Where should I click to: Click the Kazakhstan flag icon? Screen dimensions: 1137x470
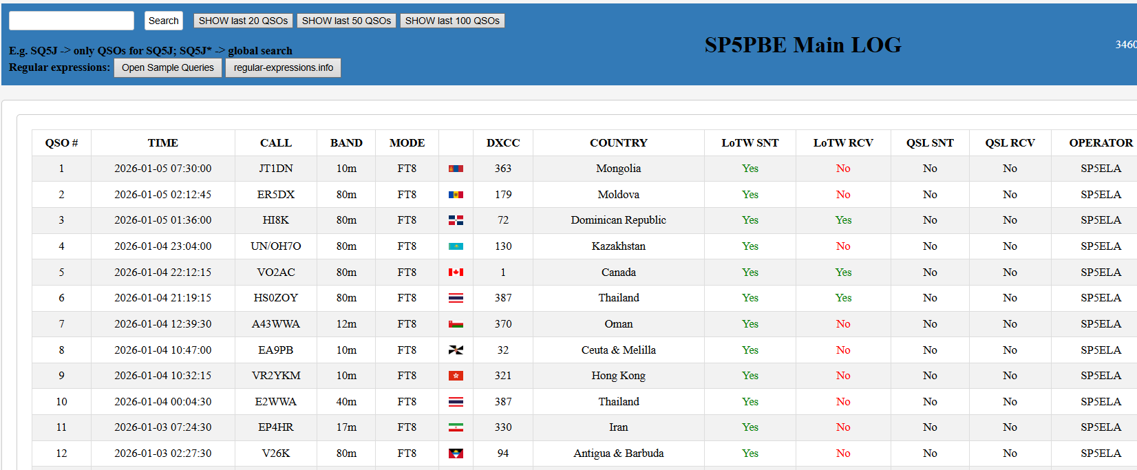456,246
